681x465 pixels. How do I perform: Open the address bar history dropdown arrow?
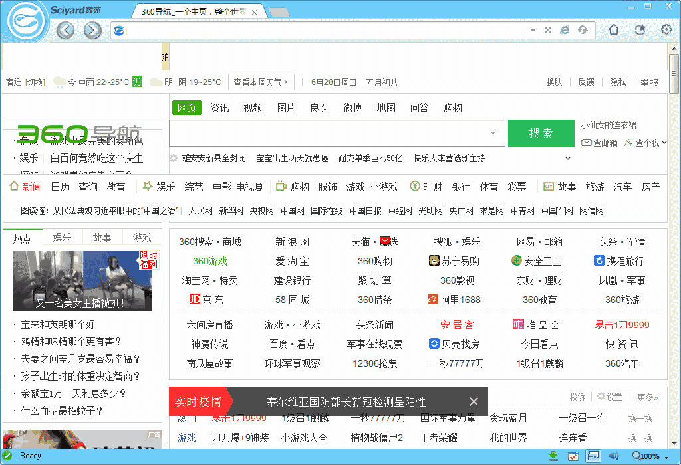[x=533, y=30]
